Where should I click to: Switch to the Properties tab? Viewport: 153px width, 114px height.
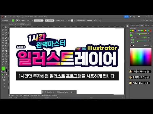pos(132,25)
